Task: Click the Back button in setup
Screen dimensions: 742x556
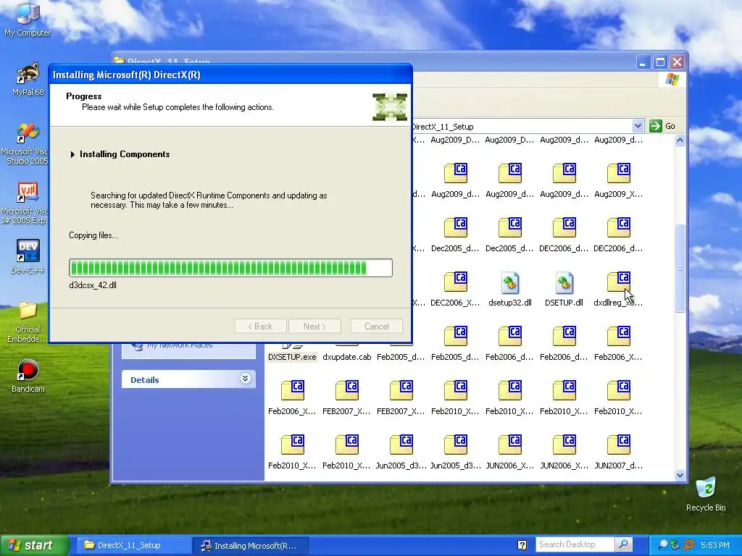Action: click(x=260, y=327)
